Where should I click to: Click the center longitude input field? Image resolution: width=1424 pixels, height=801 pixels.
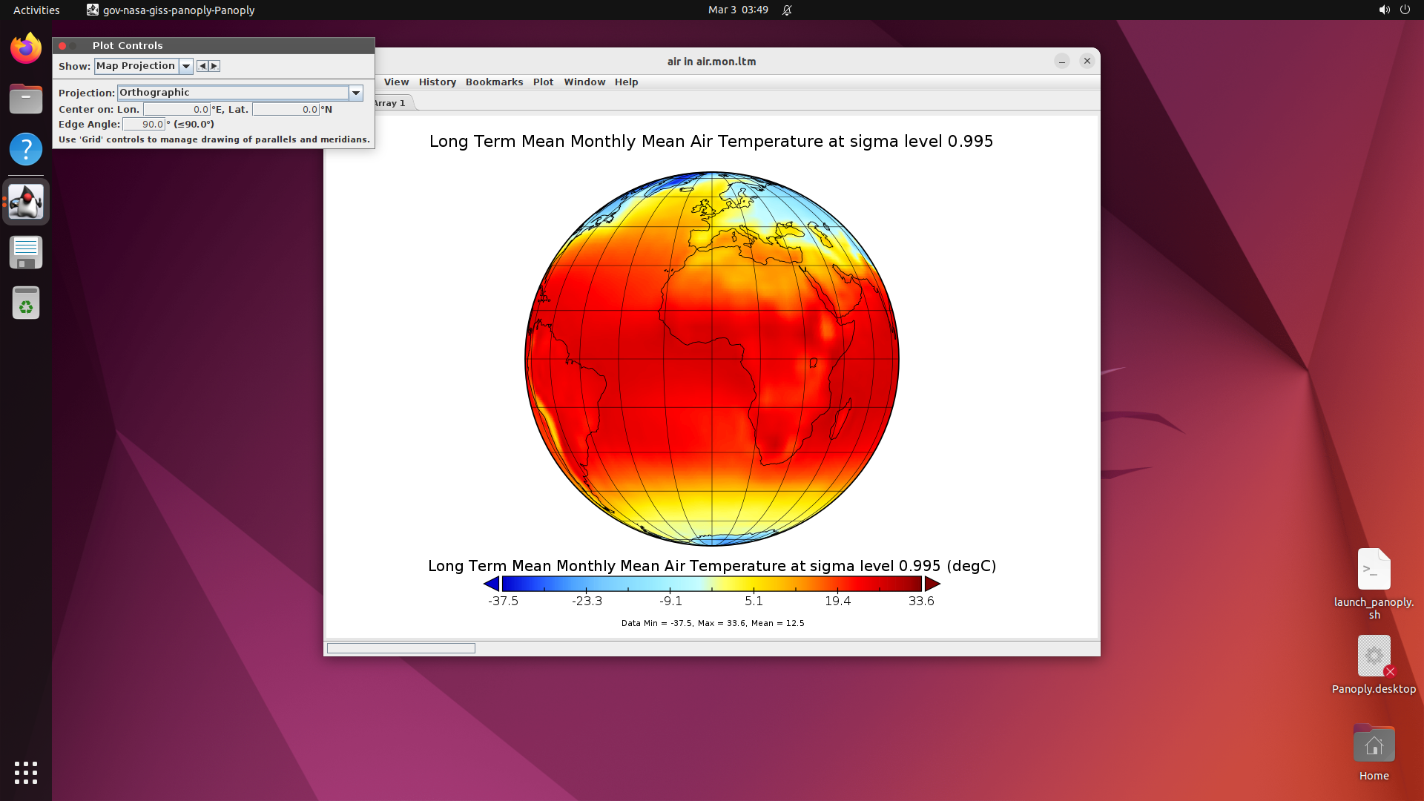point(177,109)
